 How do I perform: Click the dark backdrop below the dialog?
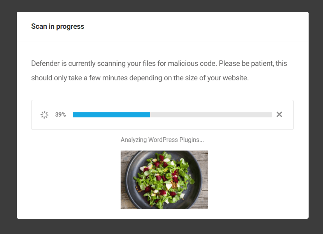pos(161,227)
